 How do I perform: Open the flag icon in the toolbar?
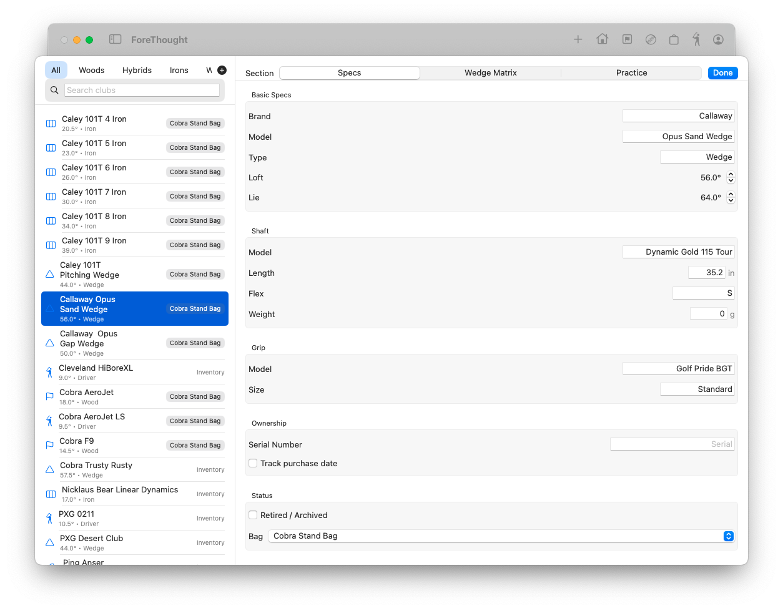point(628,39)
